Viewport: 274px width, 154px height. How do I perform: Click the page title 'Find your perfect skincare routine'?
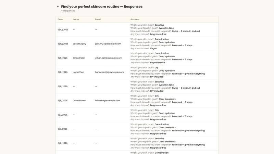pos(90,7)
